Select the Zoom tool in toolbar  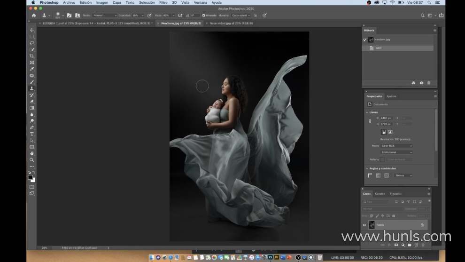click(32, 160)
